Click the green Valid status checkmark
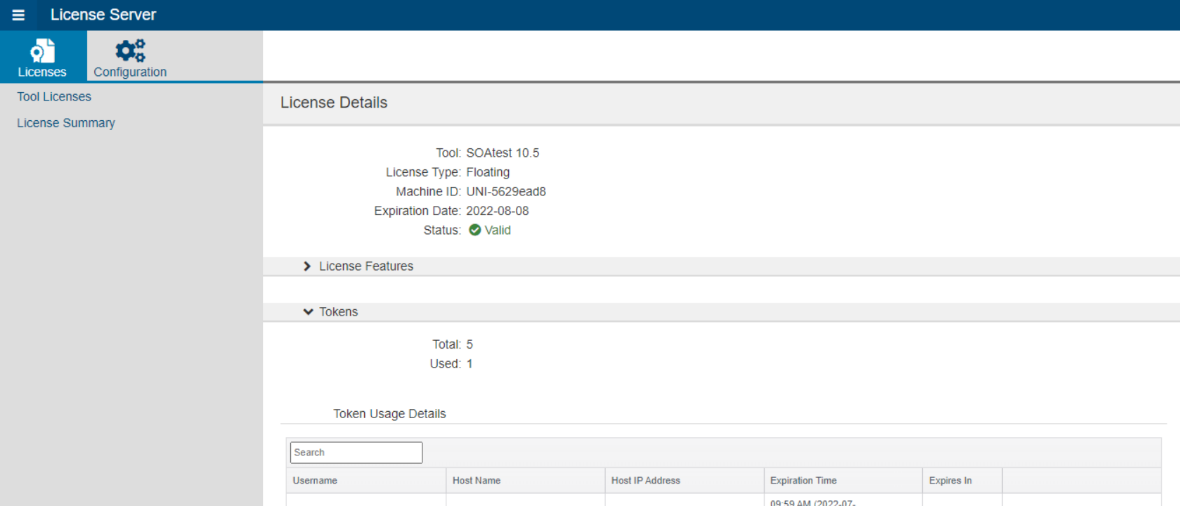The width and height of the screenshot is (1180, 506). 475,230
